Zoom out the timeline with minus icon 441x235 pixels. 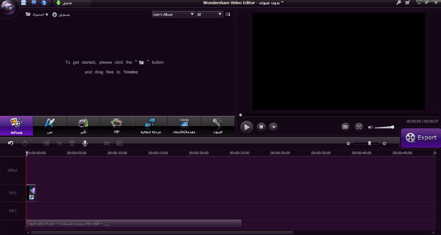point(348,144)
